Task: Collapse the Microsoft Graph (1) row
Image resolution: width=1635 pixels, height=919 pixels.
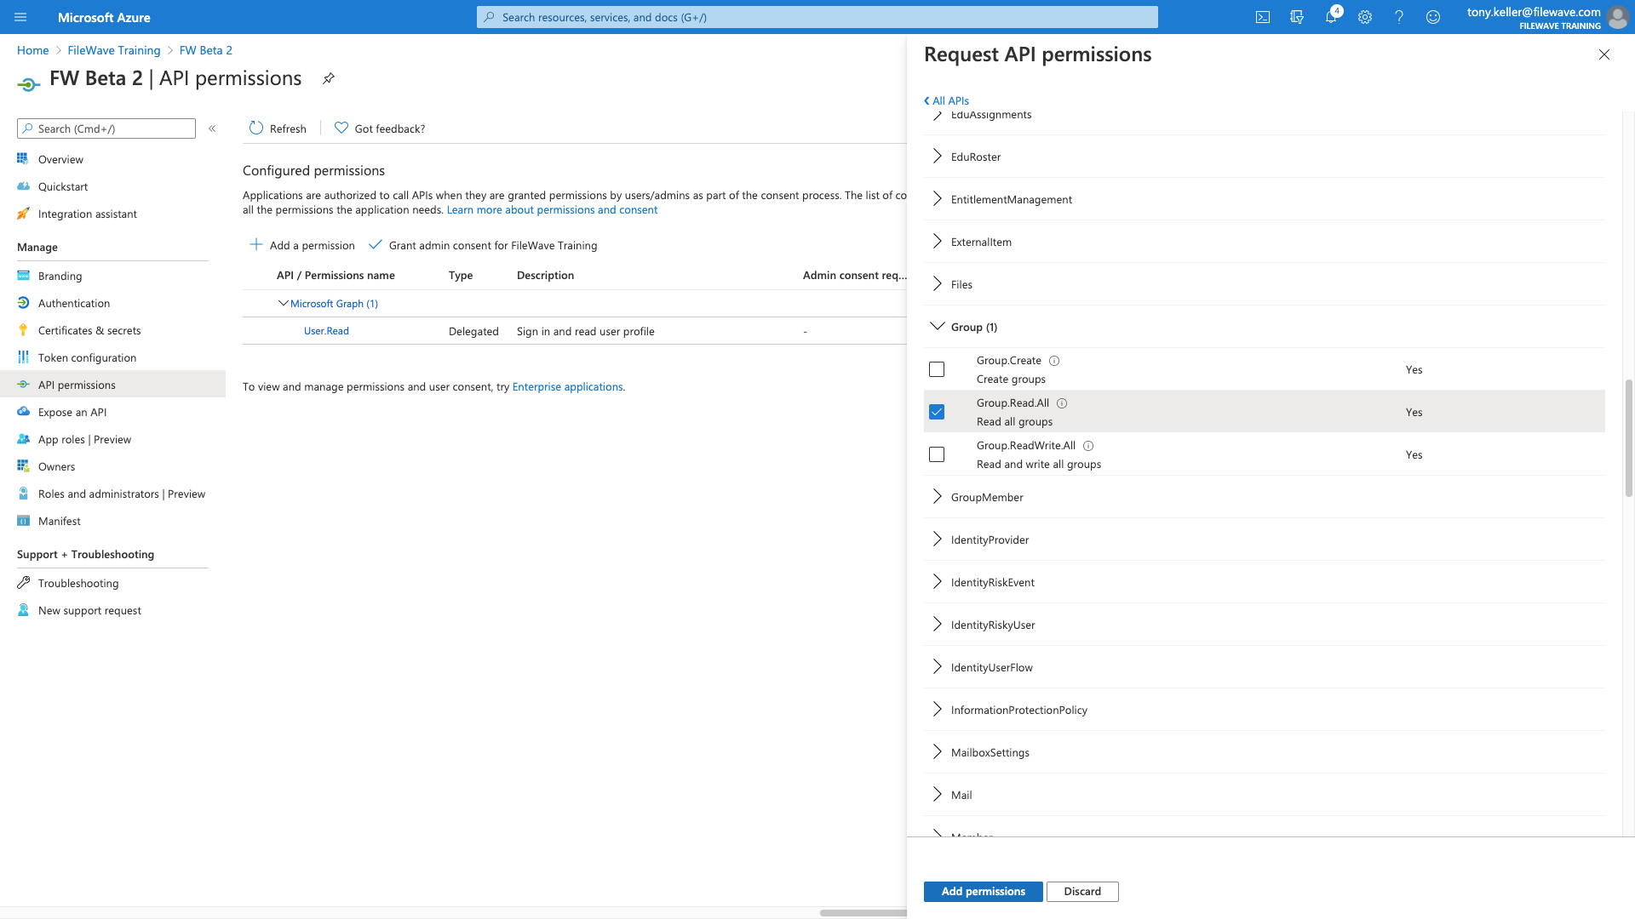Action: 284,303
